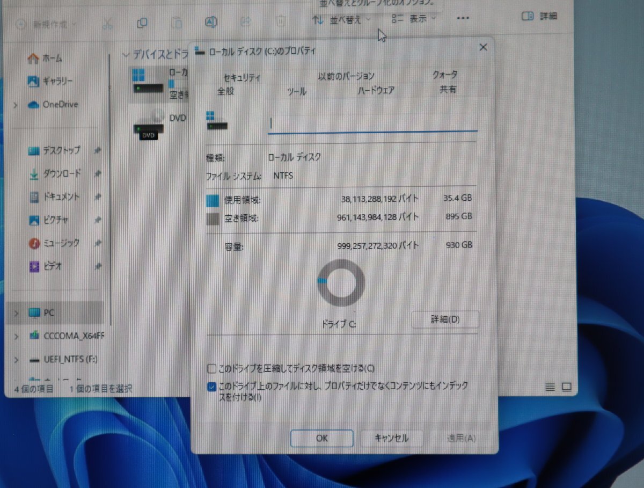Image resolution: width=644 pixels, height=488 pixels.
Task: Open ダウンロード quick access folder
Action: pyautogui.click(x=54, y=174)
